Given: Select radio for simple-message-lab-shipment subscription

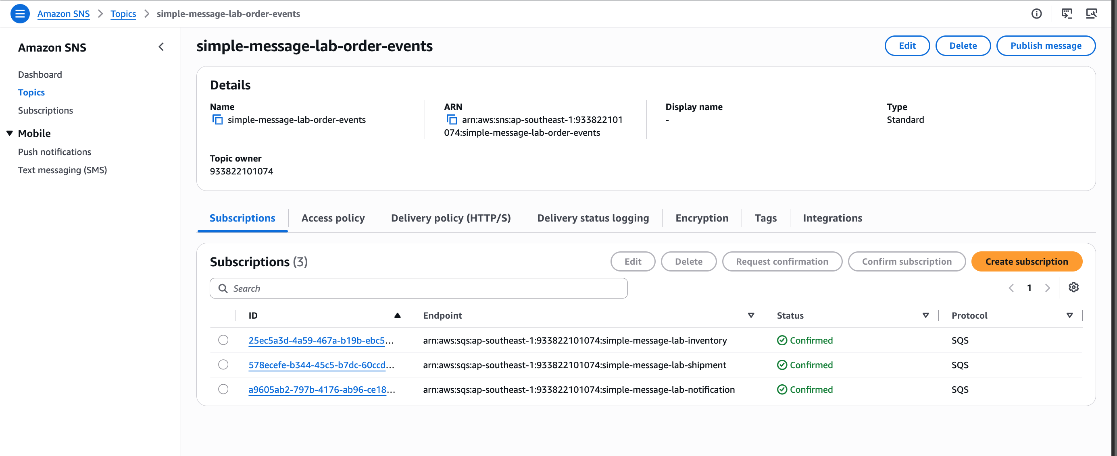Looking at the screenshot, I should tap(223, 365).
